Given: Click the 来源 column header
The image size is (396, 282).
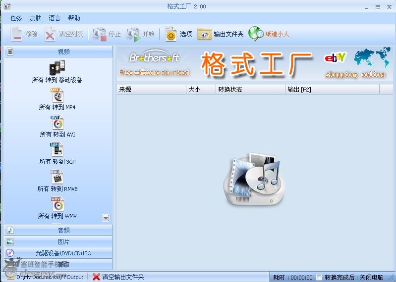Looking at the screenshot, I should [x=151, y=90].
